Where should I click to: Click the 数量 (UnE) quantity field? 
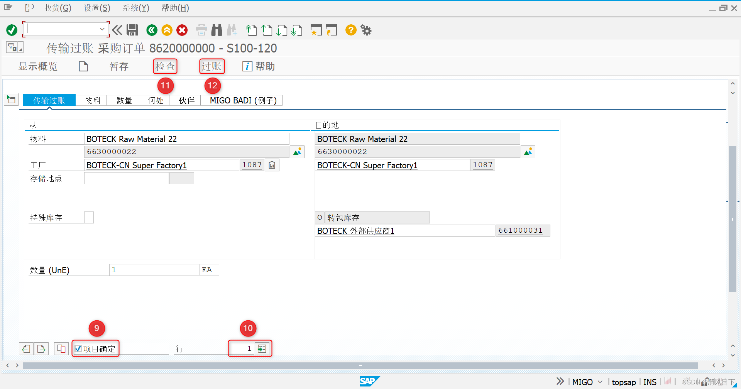click(154, 270)
